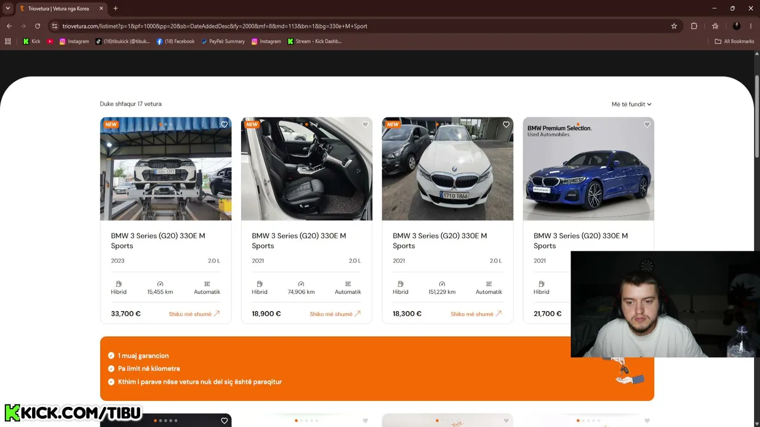This screenshot has height=427, width=760.
Task: Click the checkmark beside Pa limit në kilometra
Action: [x=111, y=369]
